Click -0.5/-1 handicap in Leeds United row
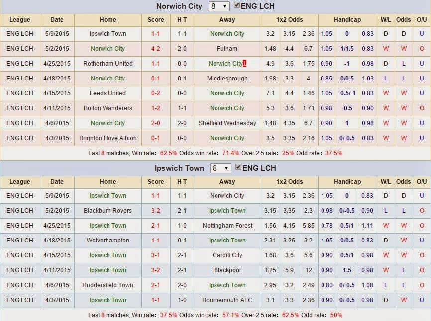Screen dimensions: 431x321 click(x=347, y=93)
